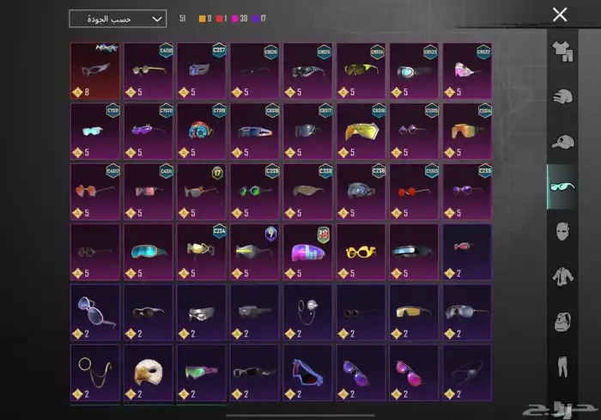Select the red heart-shaped glasses item
Viewport: 601px width, 420px height.
click(x=95, y=191)
